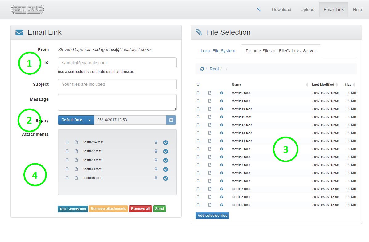The height and width of the screenshot is (242, 369).
Task: Expand the Default Date dropdown arrow
Action: 90,120
